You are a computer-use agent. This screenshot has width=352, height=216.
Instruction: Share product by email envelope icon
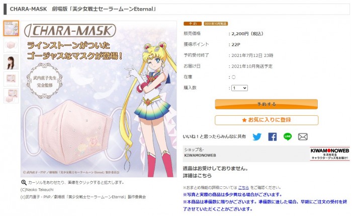point(303,136)
